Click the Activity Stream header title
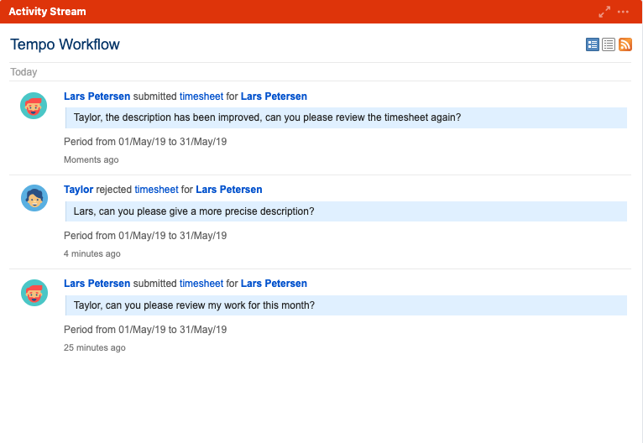This screenshot has height=443, width=643. [x=47, y=12]
